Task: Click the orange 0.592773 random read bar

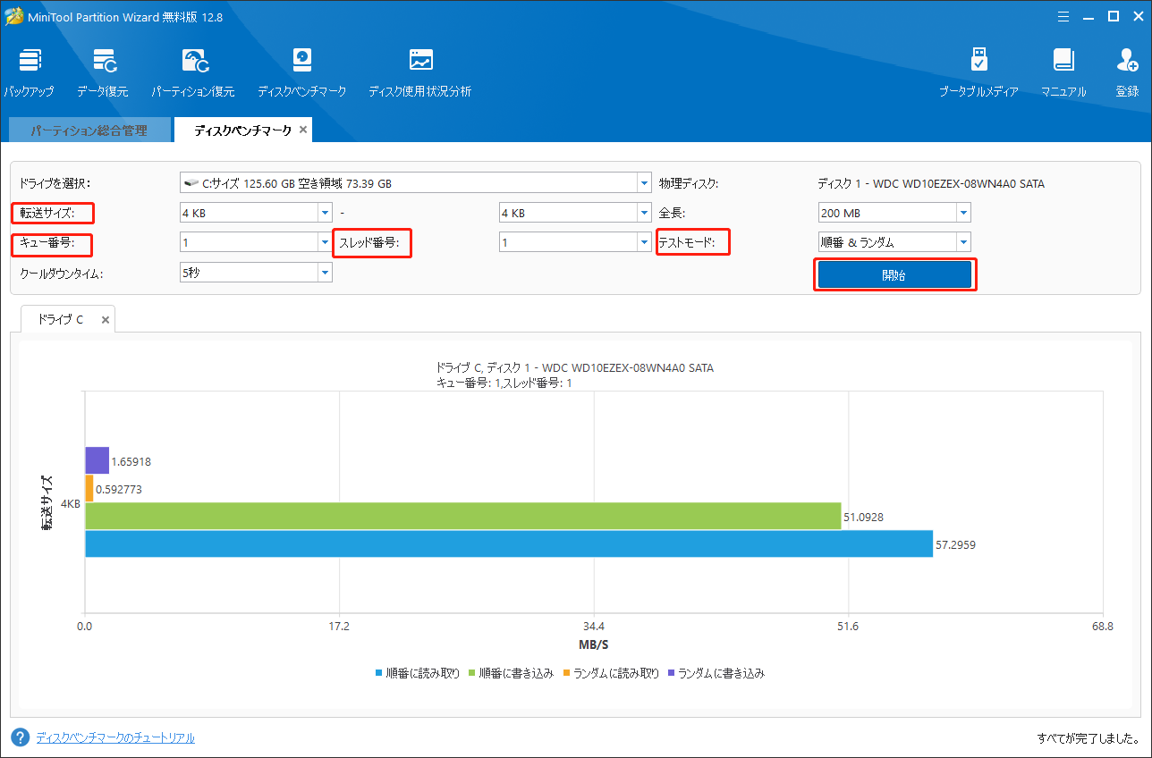Action: (x=89, y=488)
